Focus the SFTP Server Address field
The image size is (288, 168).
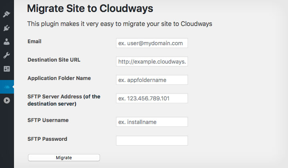click(152, 98)
